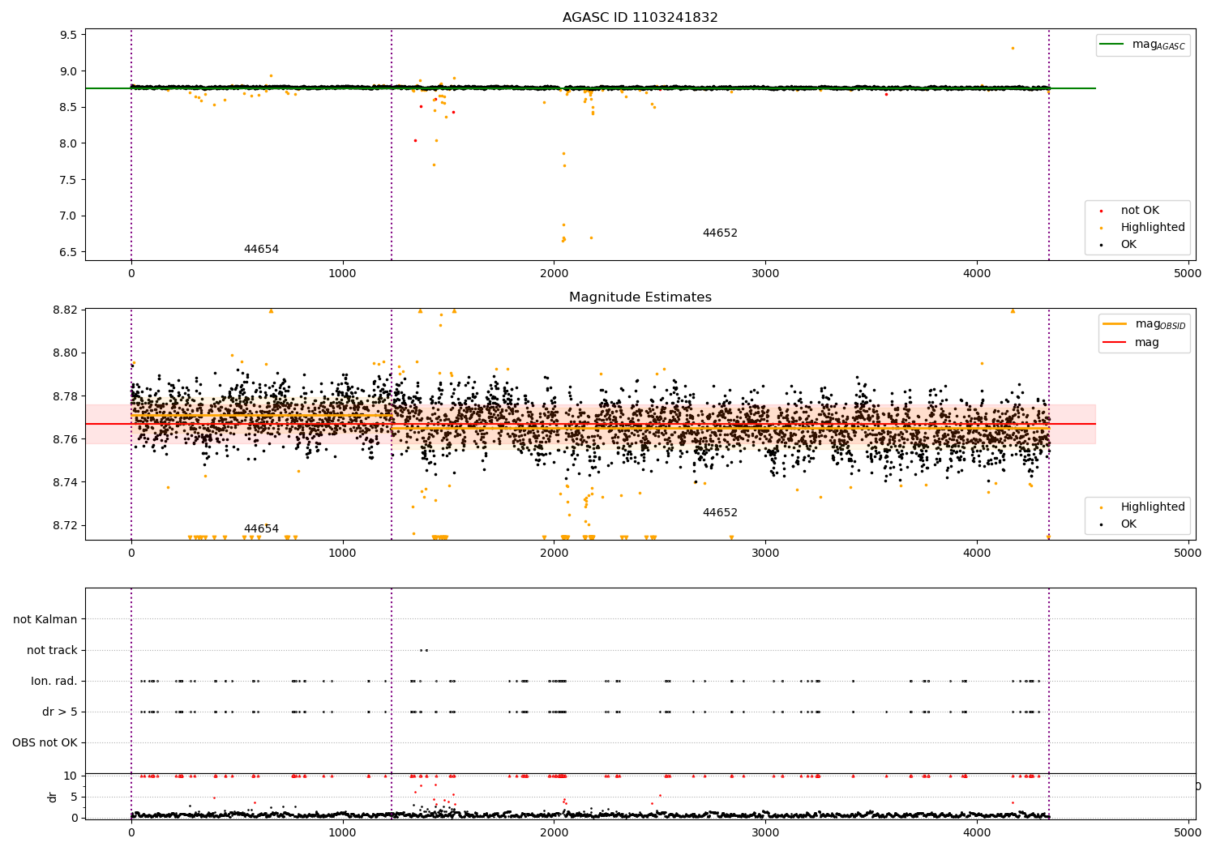Click the 'dr' y-axis label

pos(53,797)
